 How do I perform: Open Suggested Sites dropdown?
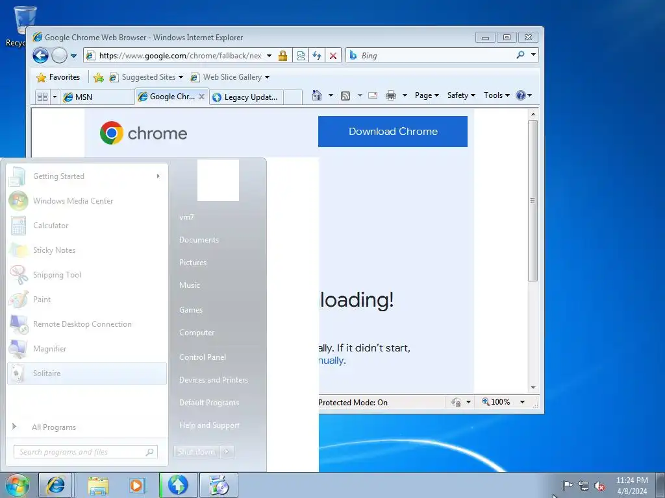146,77
